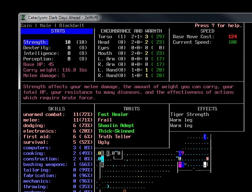Select the fabrication skill row
The width and height of the screenshot is (252, 192).
pyautogui.click(x=58, y=175)
